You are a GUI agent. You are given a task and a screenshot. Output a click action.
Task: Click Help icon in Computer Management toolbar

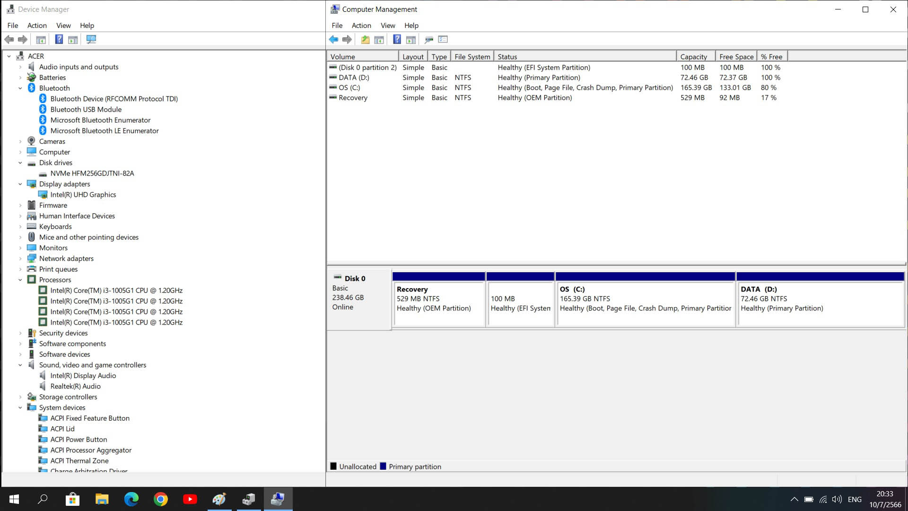tap(397, 40)
